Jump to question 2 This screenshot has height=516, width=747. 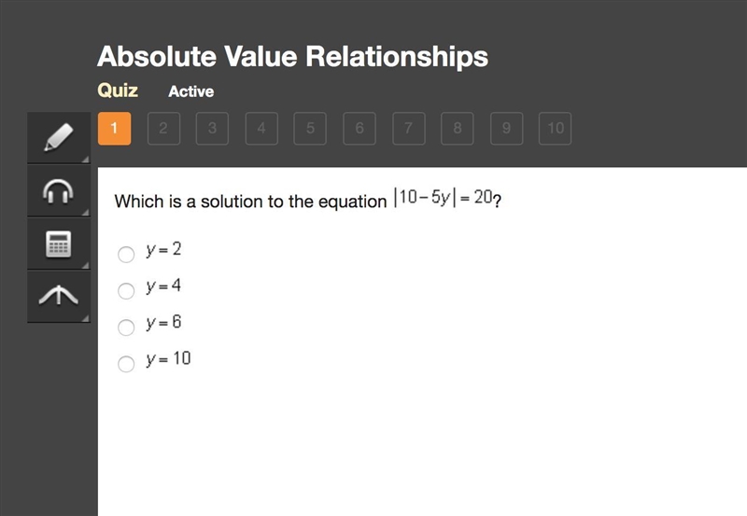point(164,129)
